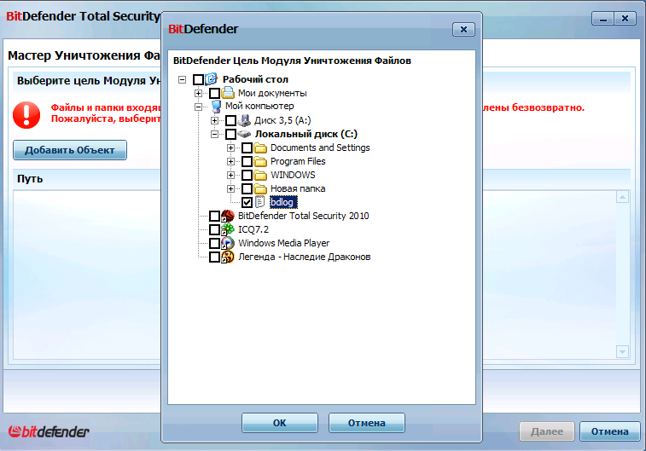
Task: Select the bdlog file label
Action: click(282, 202)
